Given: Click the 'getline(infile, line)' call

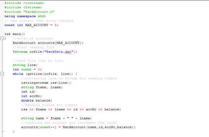Looking at the screenshot, I should [x=49, y=74].
